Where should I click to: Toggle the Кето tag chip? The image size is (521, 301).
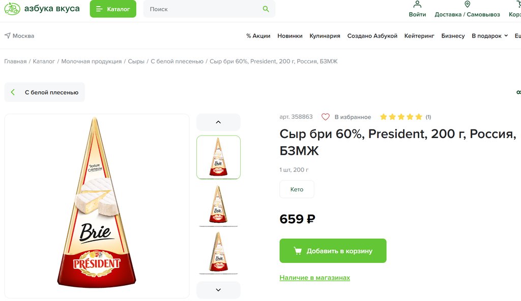point(297,189)
